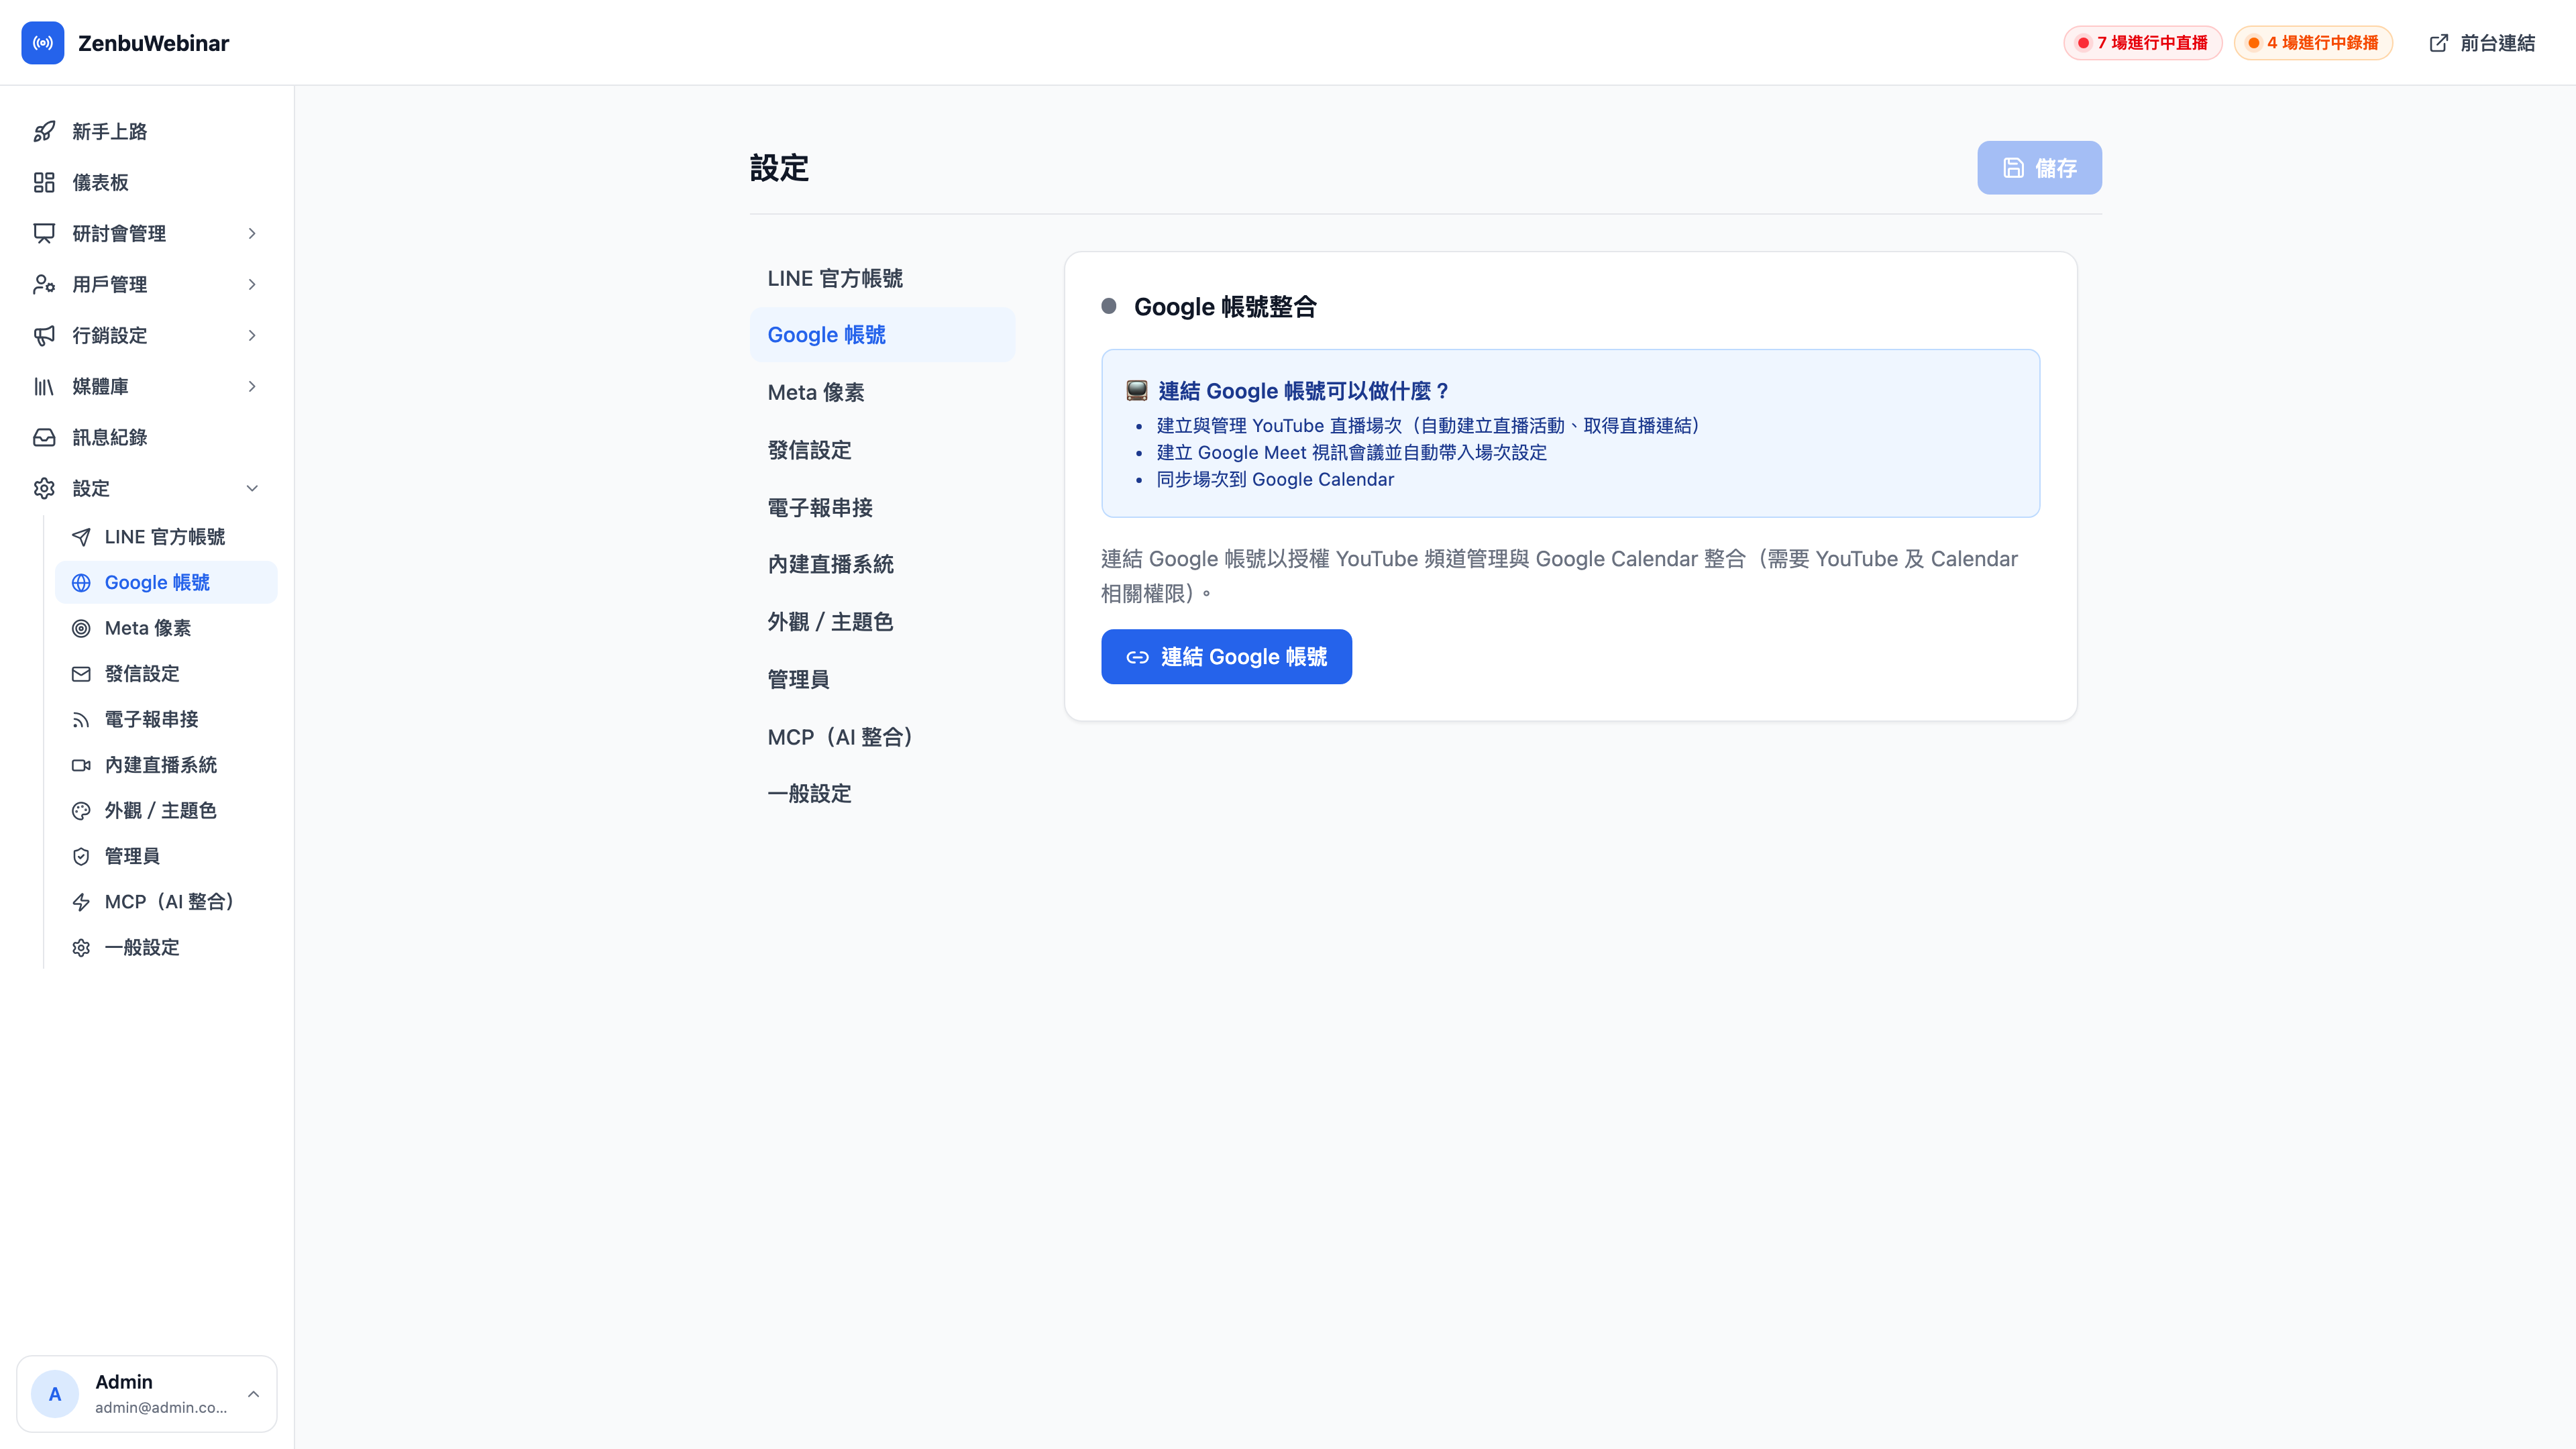Click the TV emoji in the info box
Image resolution: width=2576 pixels, height=1449 pixels.
pyautogui.click(x=1137, y=391)
